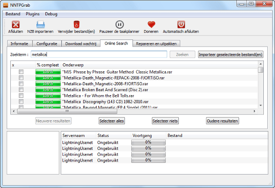Image resolution: width=275 pixels, height=188 pixels.
Task: Click the 100% progress bar of MJS Phrase row
Action: (48, 72)
